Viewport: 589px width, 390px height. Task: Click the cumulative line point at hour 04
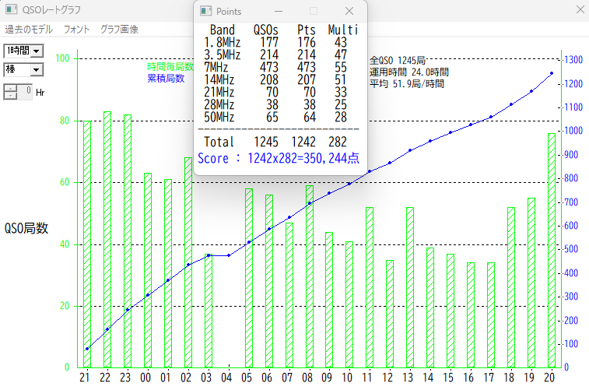coord(228,255)
